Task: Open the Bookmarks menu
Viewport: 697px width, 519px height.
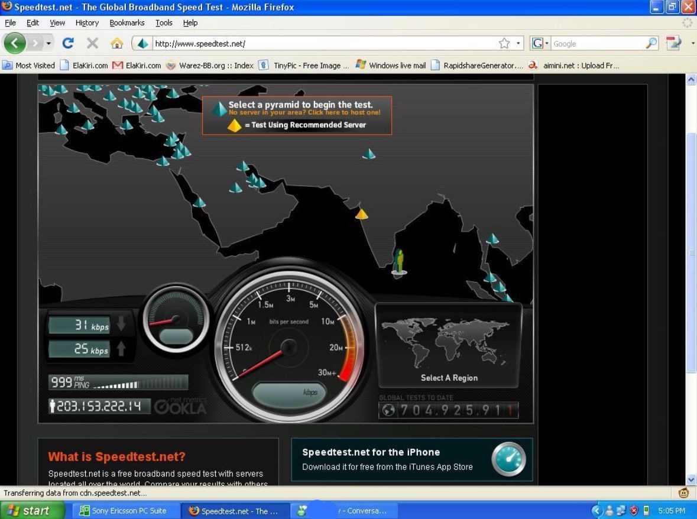Action: [127, 22]
